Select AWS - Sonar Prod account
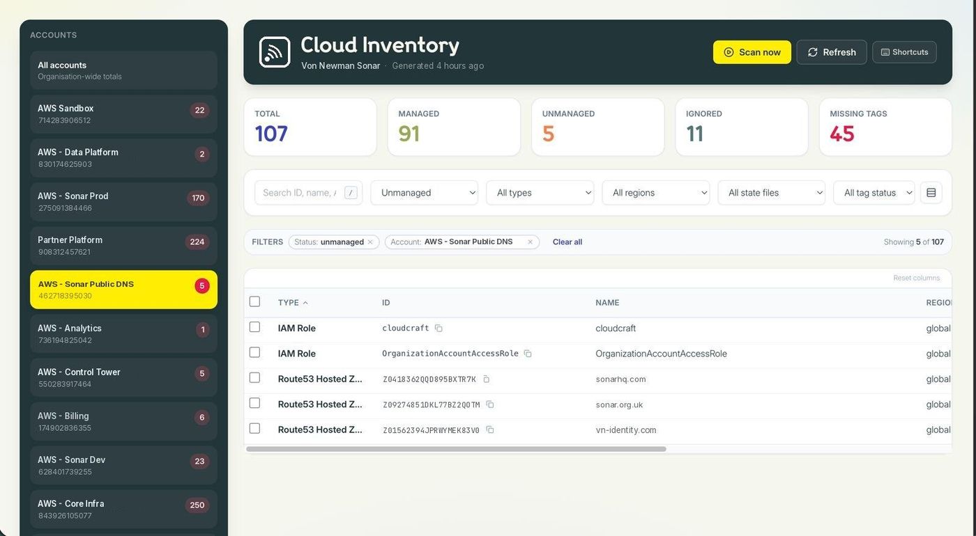Image resolution: width=976 pixels, height=536 pixels. [123, 202]
